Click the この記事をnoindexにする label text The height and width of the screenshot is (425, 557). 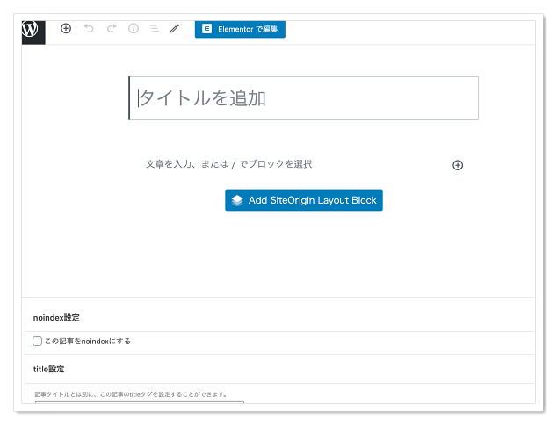coord(88,341)
